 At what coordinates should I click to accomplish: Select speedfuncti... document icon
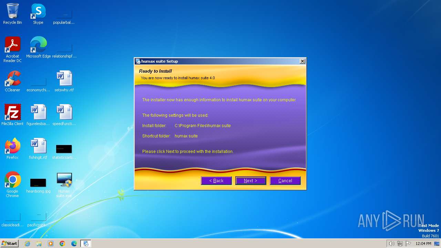64,115
